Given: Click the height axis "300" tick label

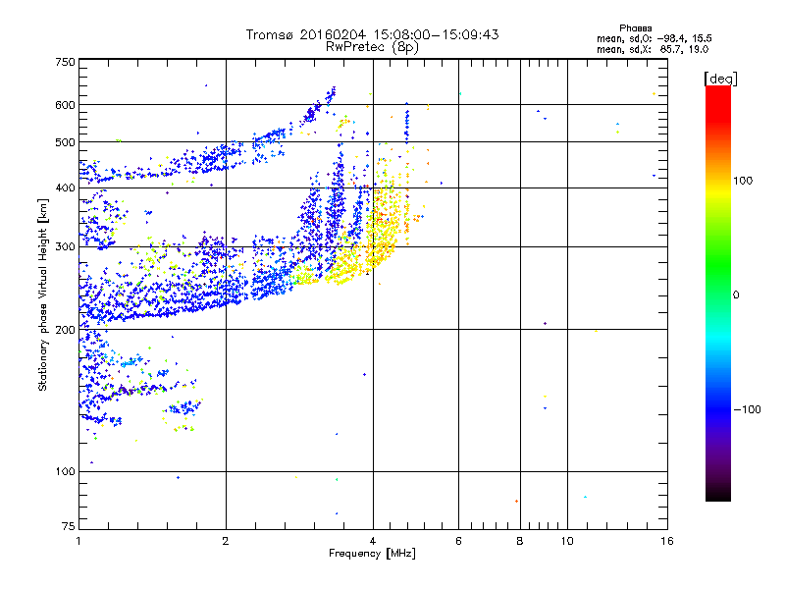Looking at the screenshot, I should coord(65,247).
